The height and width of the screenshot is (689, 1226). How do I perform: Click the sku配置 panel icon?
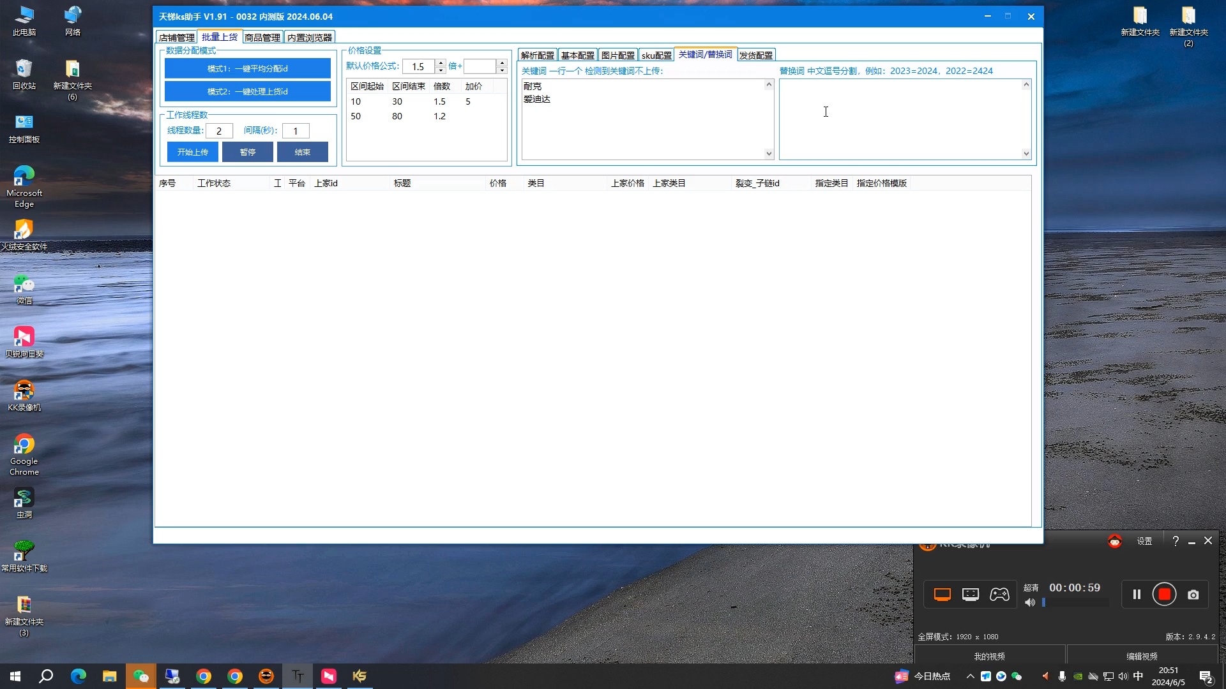click(x=656, y=55)
